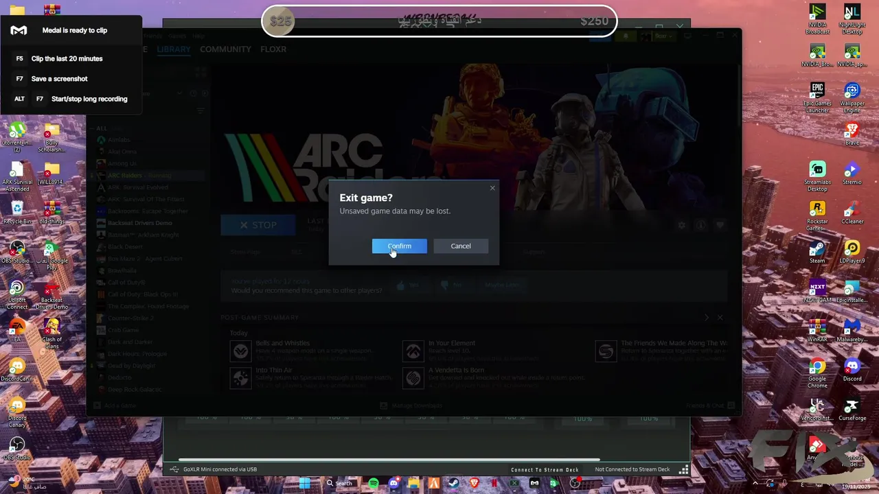Image resolution: width=879 pixels, height=494 pixels.
Task: Close the Exit game dialog with X
Action: tap(492, 188)
